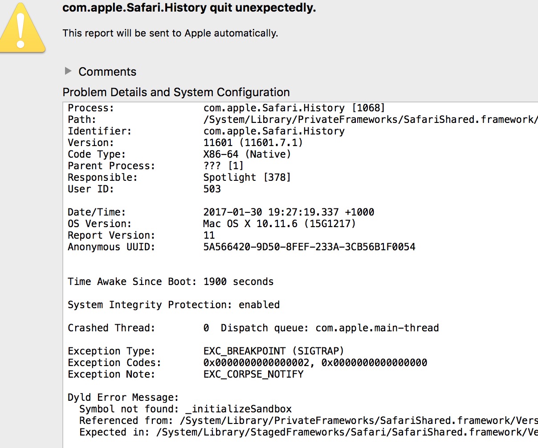
Task: Click 'This report will be sent to Apple automatically' text
Action: (170, 33)
